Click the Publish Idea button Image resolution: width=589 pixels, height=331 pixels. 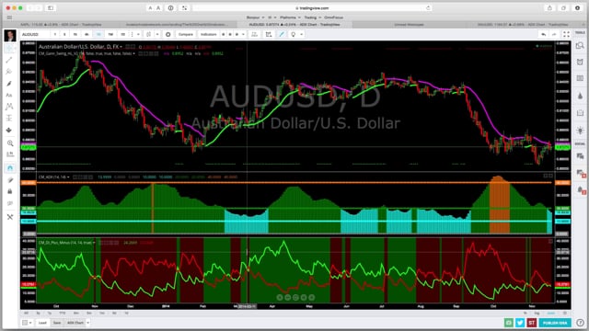[555, 323]
